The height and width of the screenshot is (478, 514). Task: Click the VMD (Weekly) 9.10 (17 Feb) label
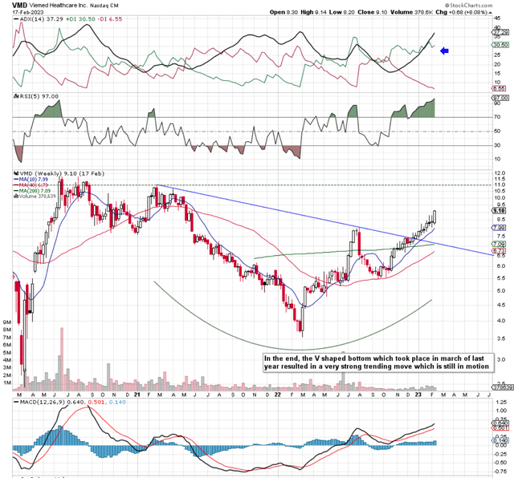pos(62,173)
